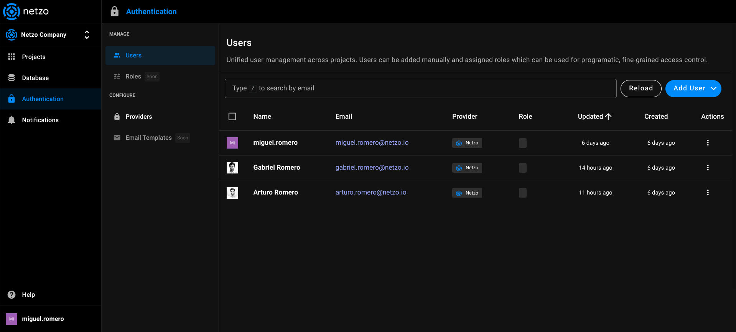Sort by the Email column header
The image size is (736, 332).
(344, 116)
